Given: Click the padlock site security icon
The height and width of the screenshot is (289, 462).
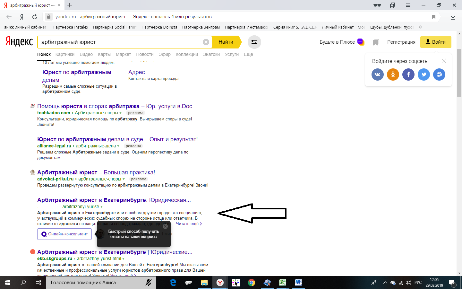Looking at the screenshot, I should click(48, 17).
